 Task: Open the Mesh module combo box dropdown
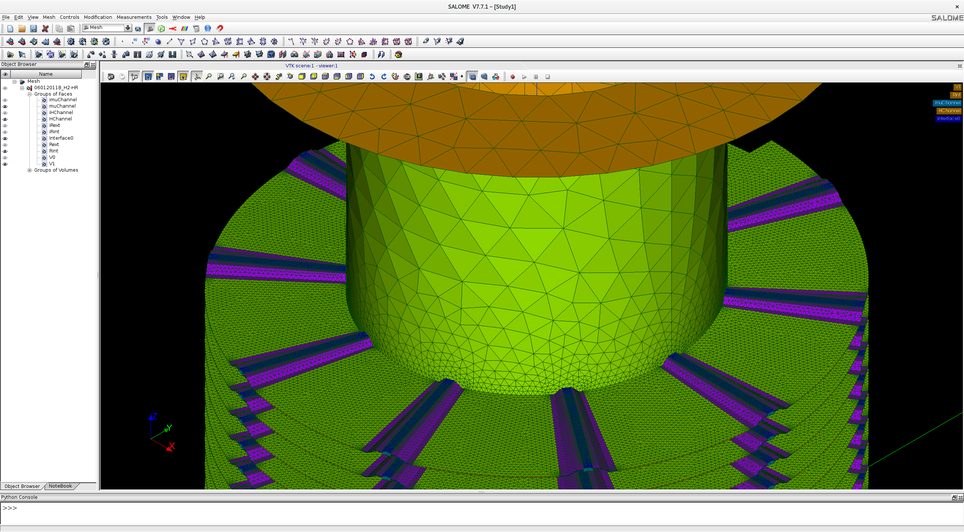(x=128, y=28)
